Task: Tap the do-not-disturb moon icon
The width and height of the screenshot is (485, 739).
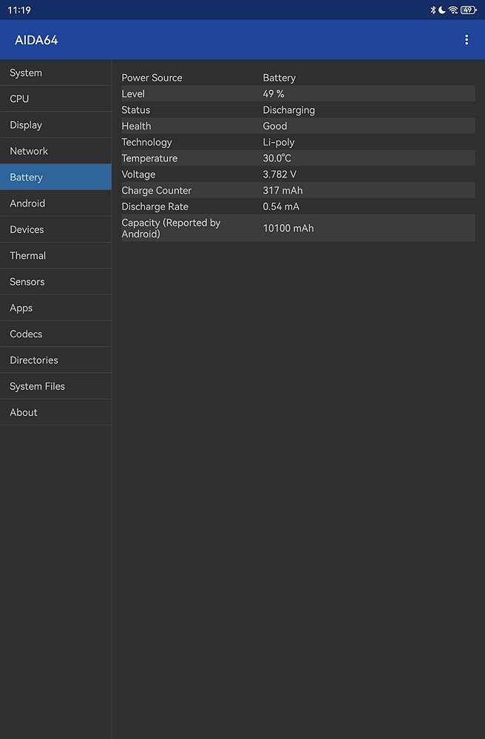Action: pyautogui.click(x=442, y=10)
